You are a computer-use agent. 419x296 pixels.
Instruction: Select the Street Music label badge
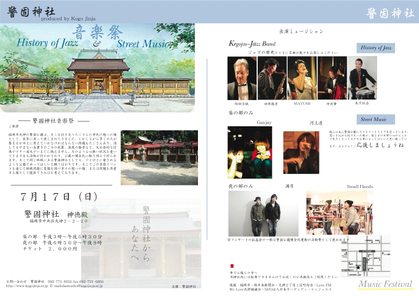[x=376, y=119]
